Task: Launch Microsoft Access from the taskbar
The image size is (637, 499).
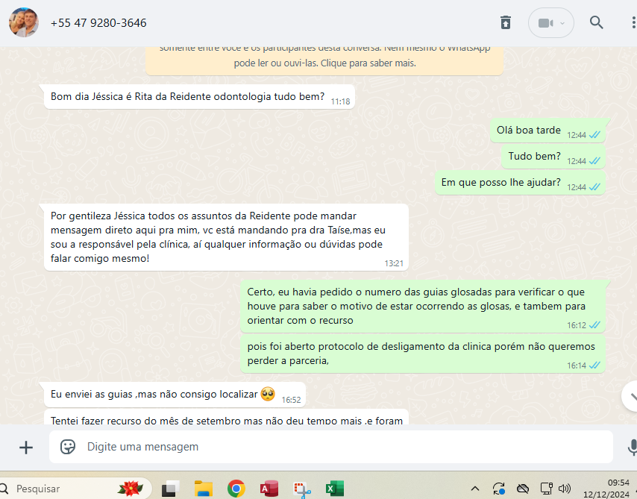Action: click(269, 489)
